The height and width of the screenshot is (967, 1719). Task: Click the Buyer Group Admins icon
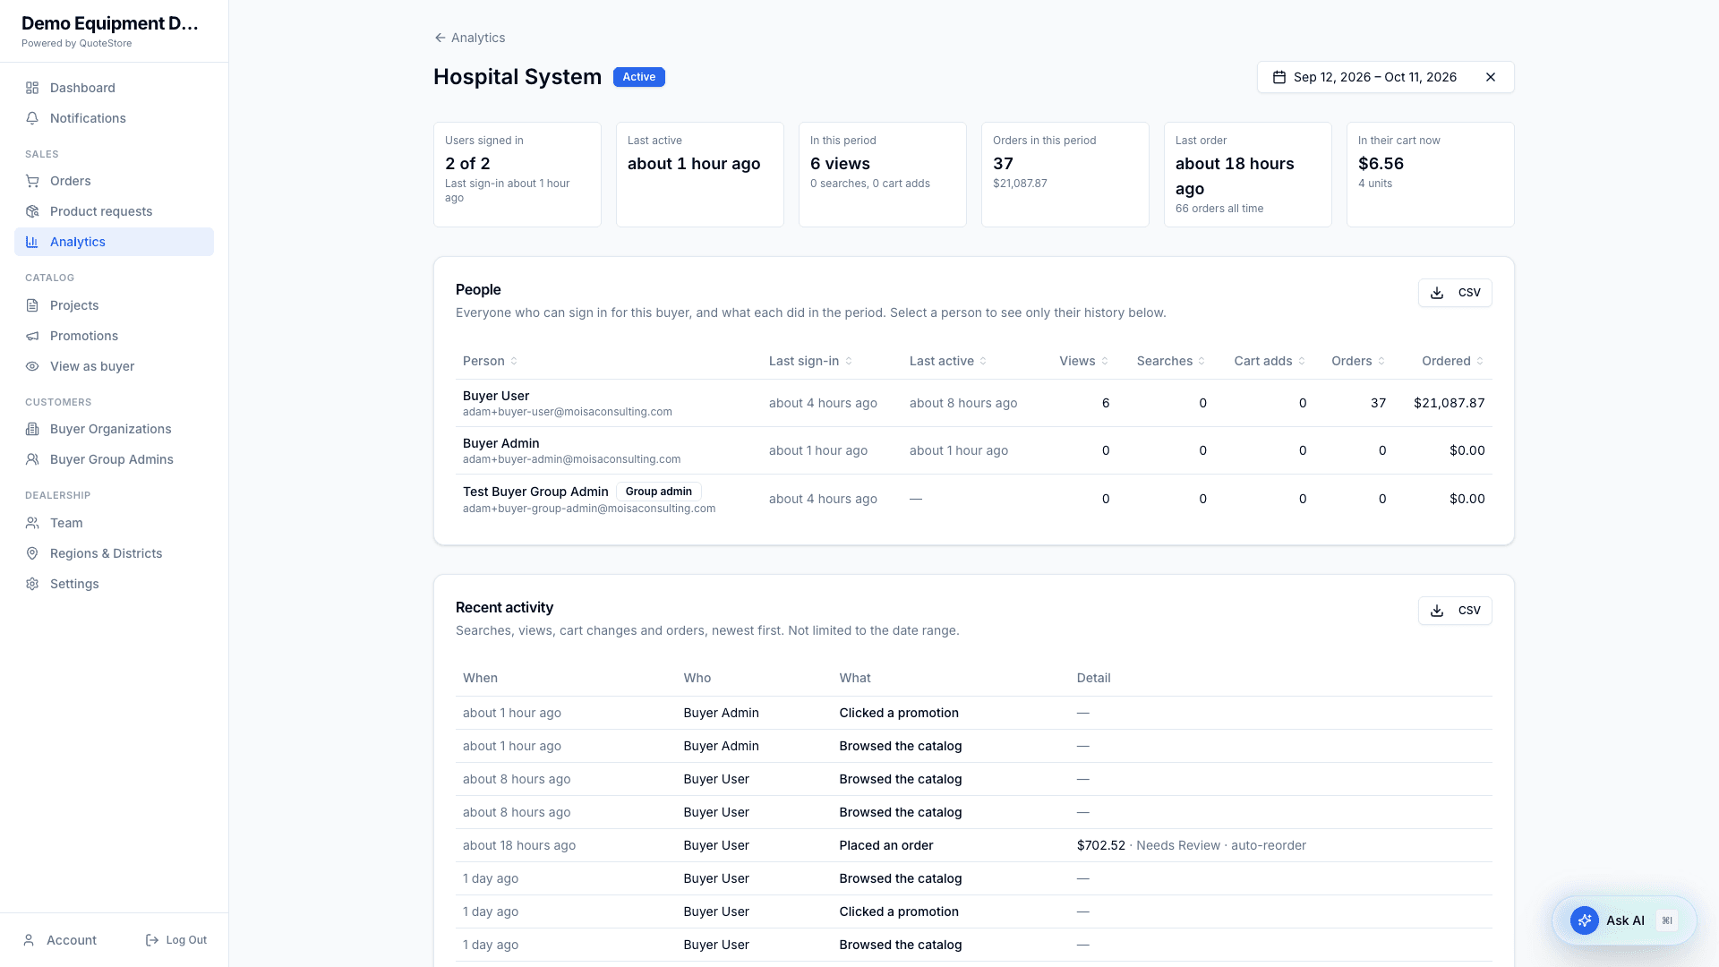[x=32, y=459]
